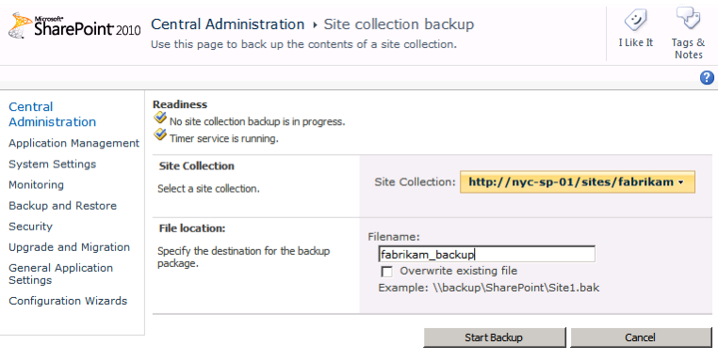The image size is (718, 361).
Task: Open Configuration Wizards in the sidebar
Action: point(68,301)
